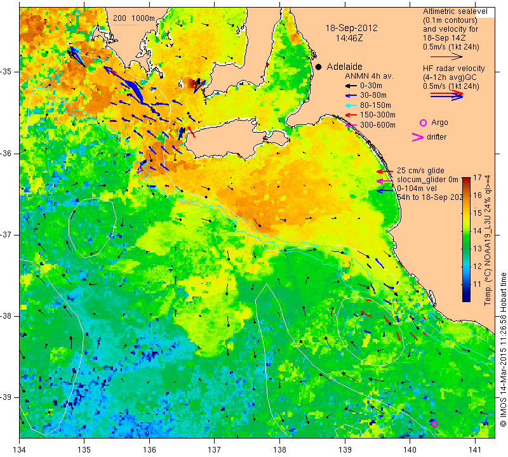The width and height of the screenshot is (508, 457).
Task: Click the 'HF radar velocity' legend heading
Action: point(453,69)
